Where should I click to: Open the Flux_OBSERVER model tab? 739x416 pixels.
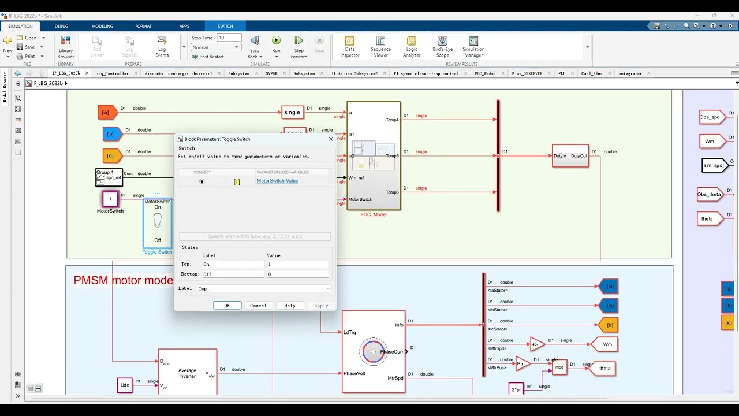(527, 73)
